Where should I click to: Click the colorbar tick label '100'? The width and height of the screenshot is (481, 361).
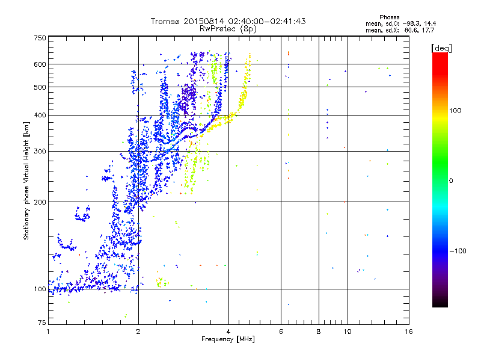pyautogui.click(x=455, y=111)
